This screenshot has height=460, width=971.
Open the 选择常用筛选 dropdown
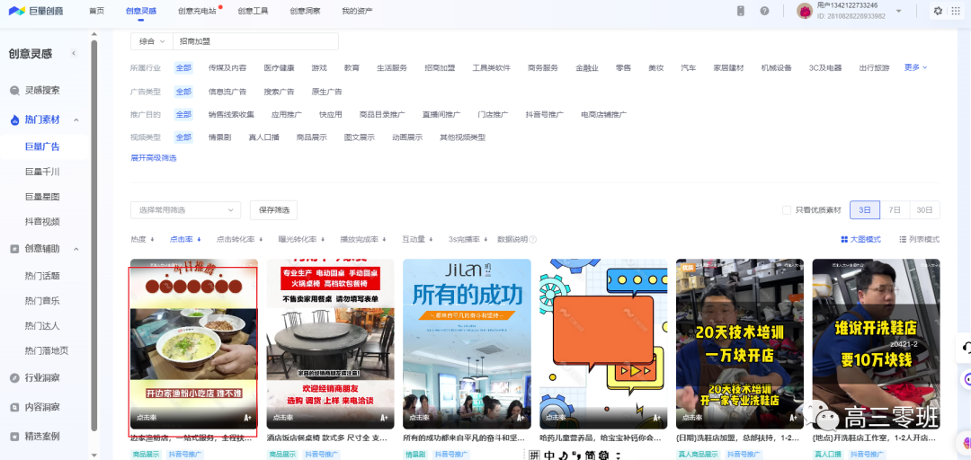pos(186,210)
